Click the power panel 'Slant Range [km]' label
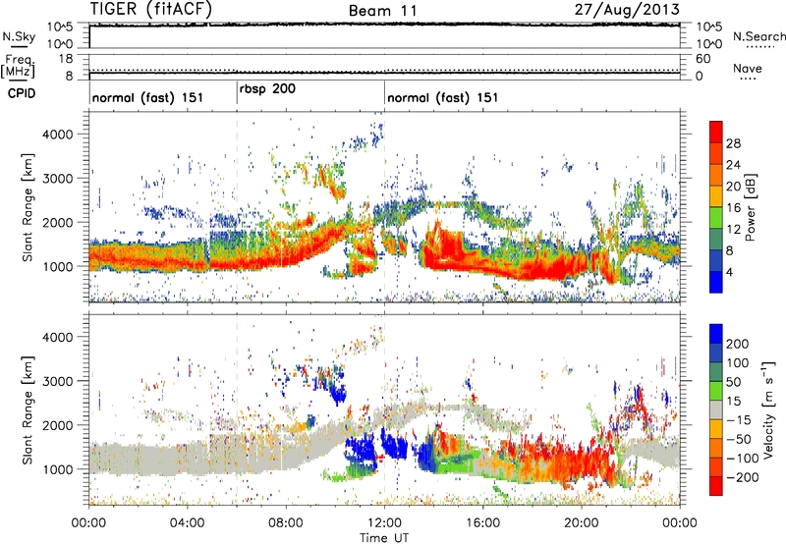Image resolution: width=786 pixels, height=544 pixels. pyautogui.click(x=28, y=207)
